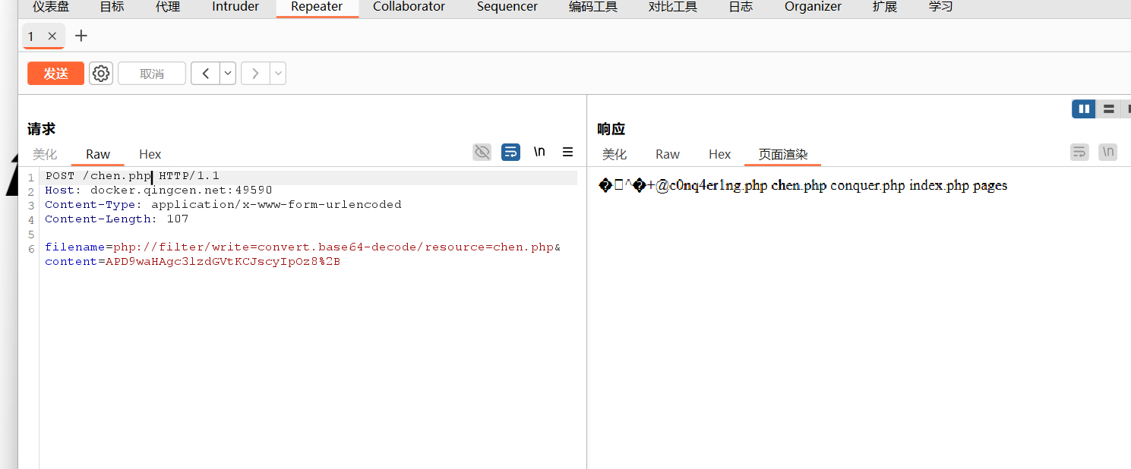Open 日志 logger tab
1131x469 pixels.
tap(741, 7)
